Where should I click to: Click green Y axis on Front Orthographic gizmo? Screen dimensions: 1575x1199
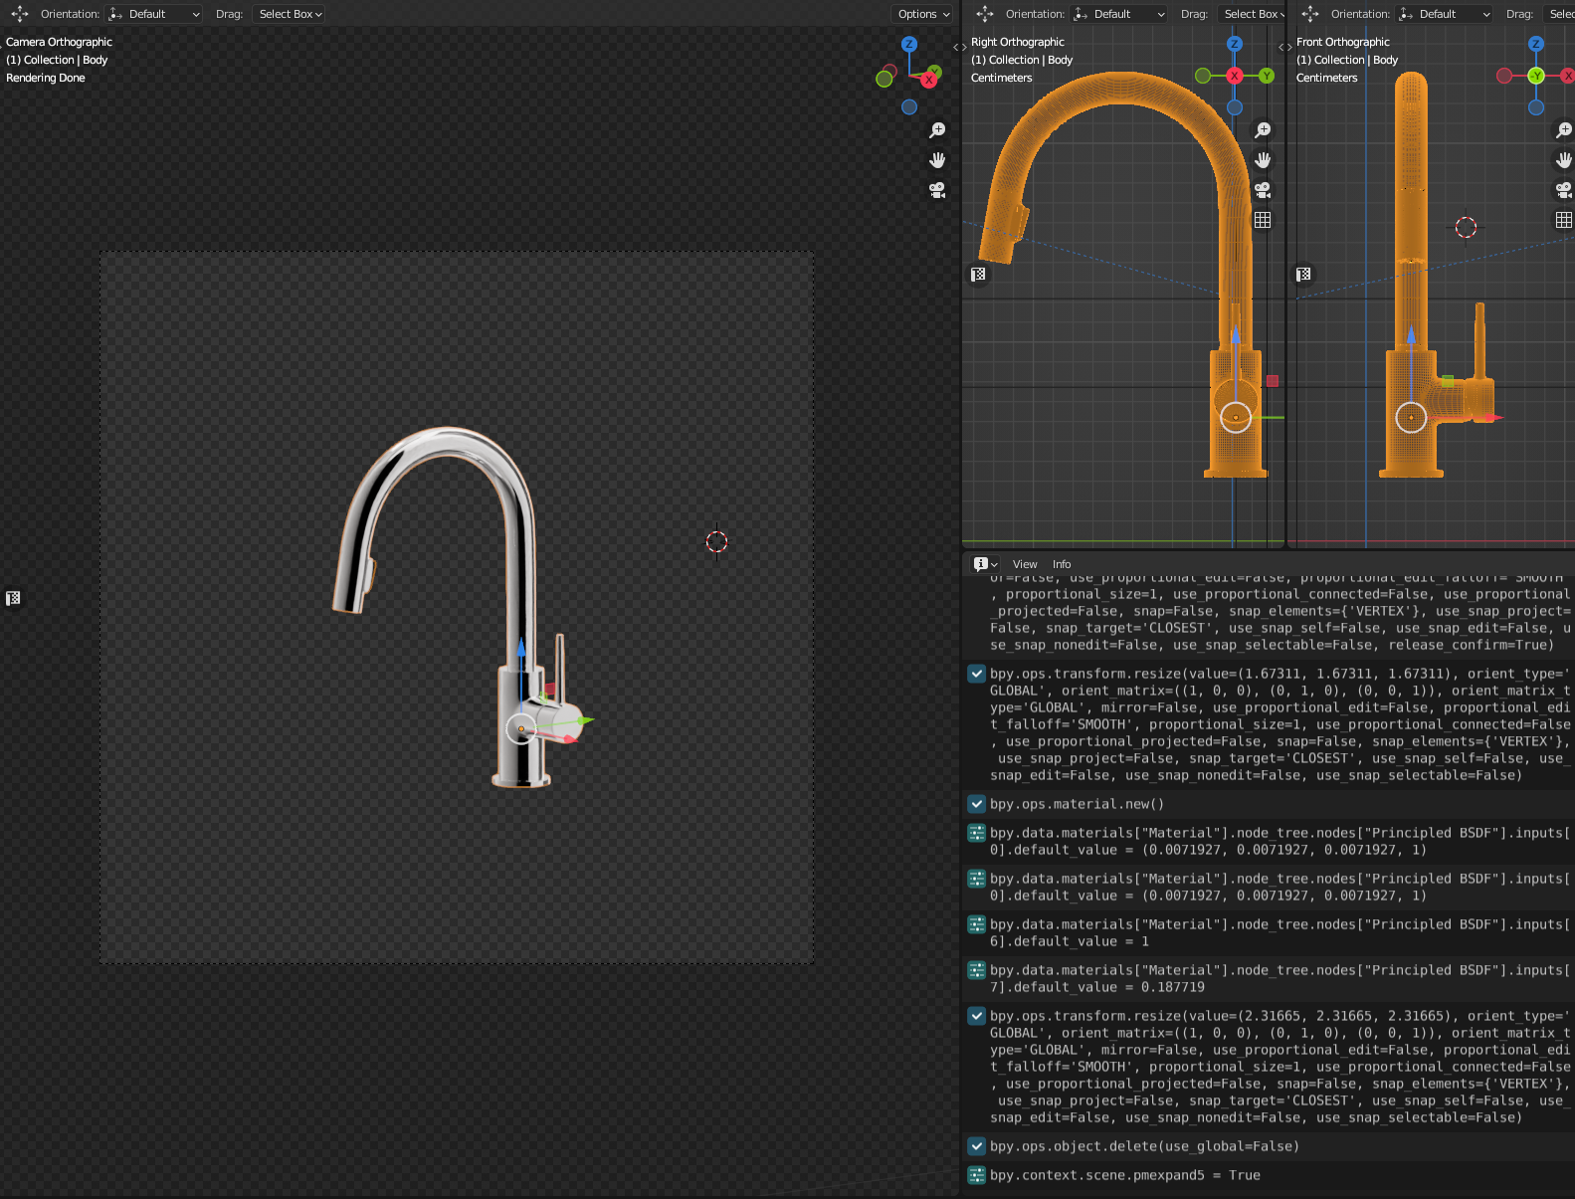tap(1536, 76)
